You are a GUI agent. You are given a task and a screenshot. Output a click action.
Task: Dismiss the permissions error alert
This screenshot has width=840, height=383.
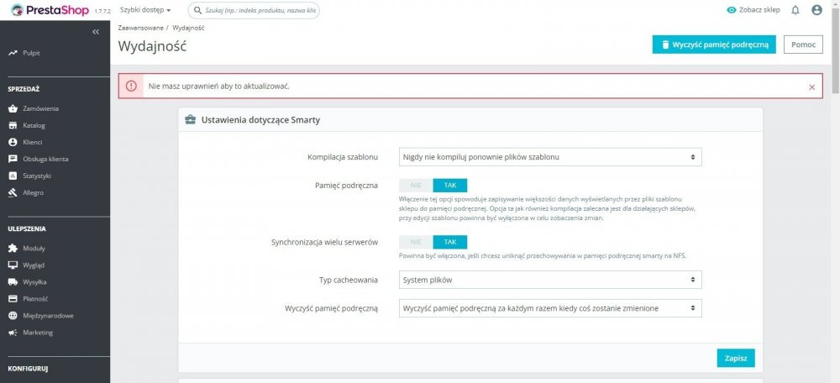(x=811, y=87)
